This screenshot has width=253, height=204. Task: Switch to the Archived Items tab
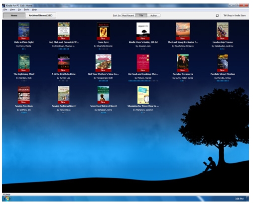(40, 15)
